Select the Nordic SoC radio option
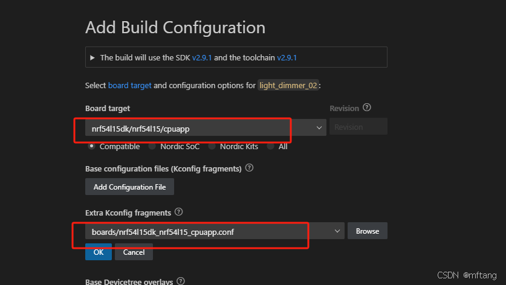Screen dimensions: 506x285 [x=152, y=146]
